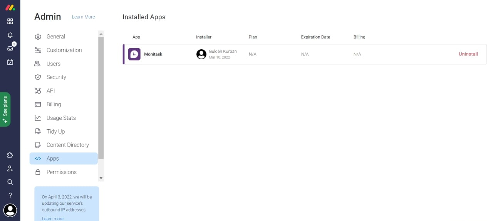Image resolution: width=493 pixels, height=221 pixels.
Task: Open the search magnifier icon
Action: 10,182
